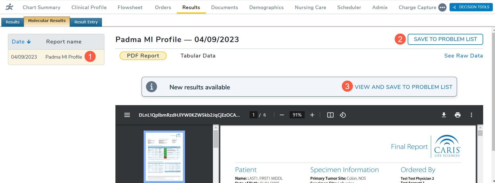Click the runner logo icon at top left

tap(9, 7)
